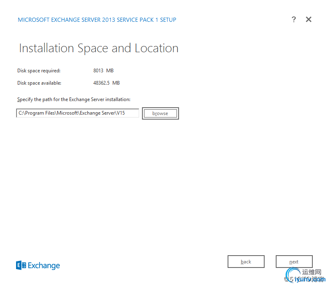Return to previous step with back

[x=246, y=262]
